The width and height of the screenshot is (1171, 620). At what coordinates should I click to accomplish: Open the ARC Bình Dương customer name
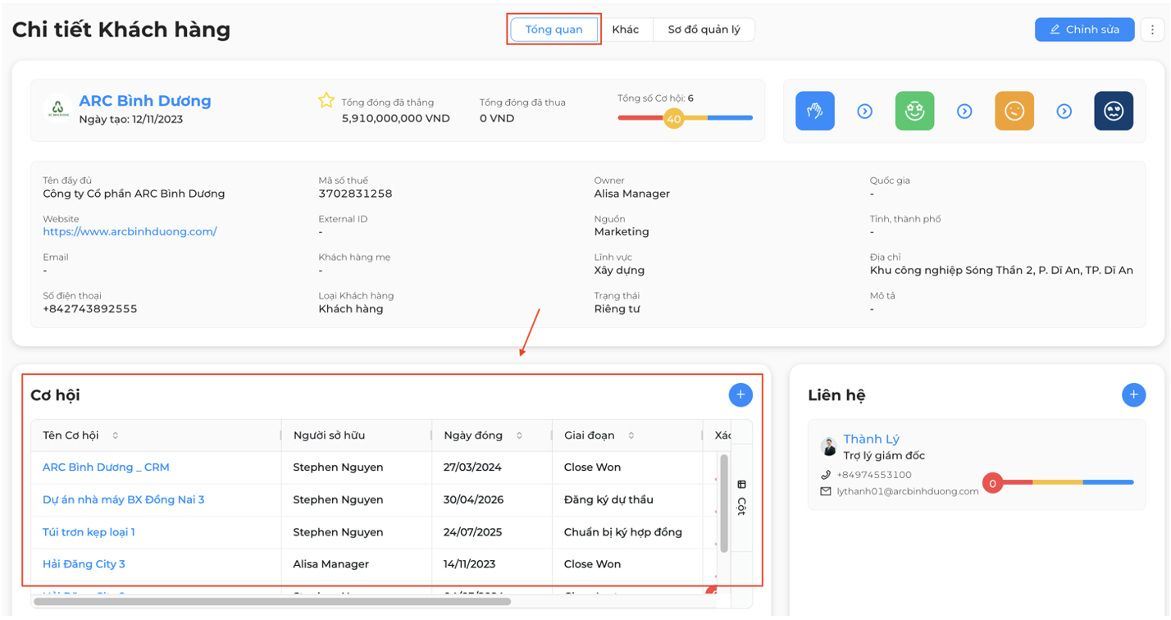[145, 101]
